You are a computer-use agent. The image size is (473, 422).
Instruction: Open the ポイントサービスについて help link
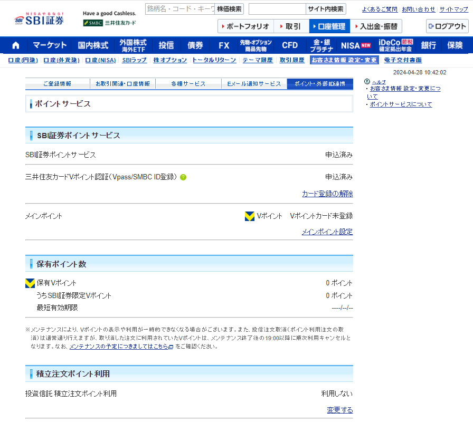point(401,104)
